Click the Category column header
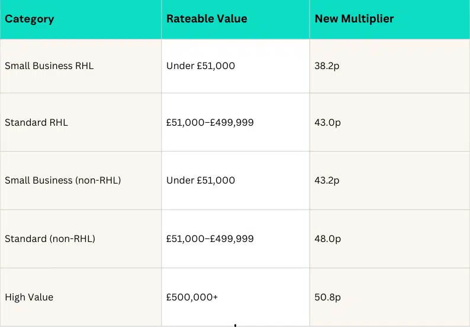470x327 pixels. pyautogui.click(x=30, y=19)
